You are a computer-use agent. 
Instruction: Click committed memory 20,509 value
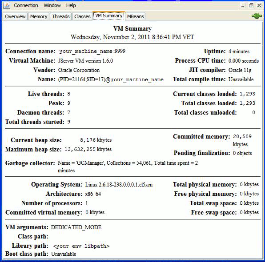(x=242, y=140)
